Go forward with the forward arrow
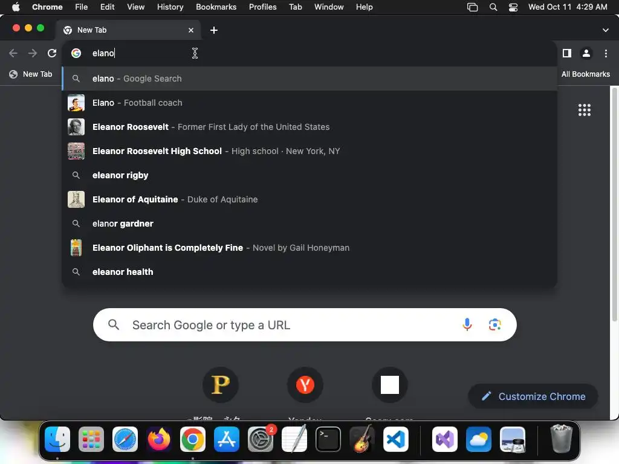 tap(33, 53)
